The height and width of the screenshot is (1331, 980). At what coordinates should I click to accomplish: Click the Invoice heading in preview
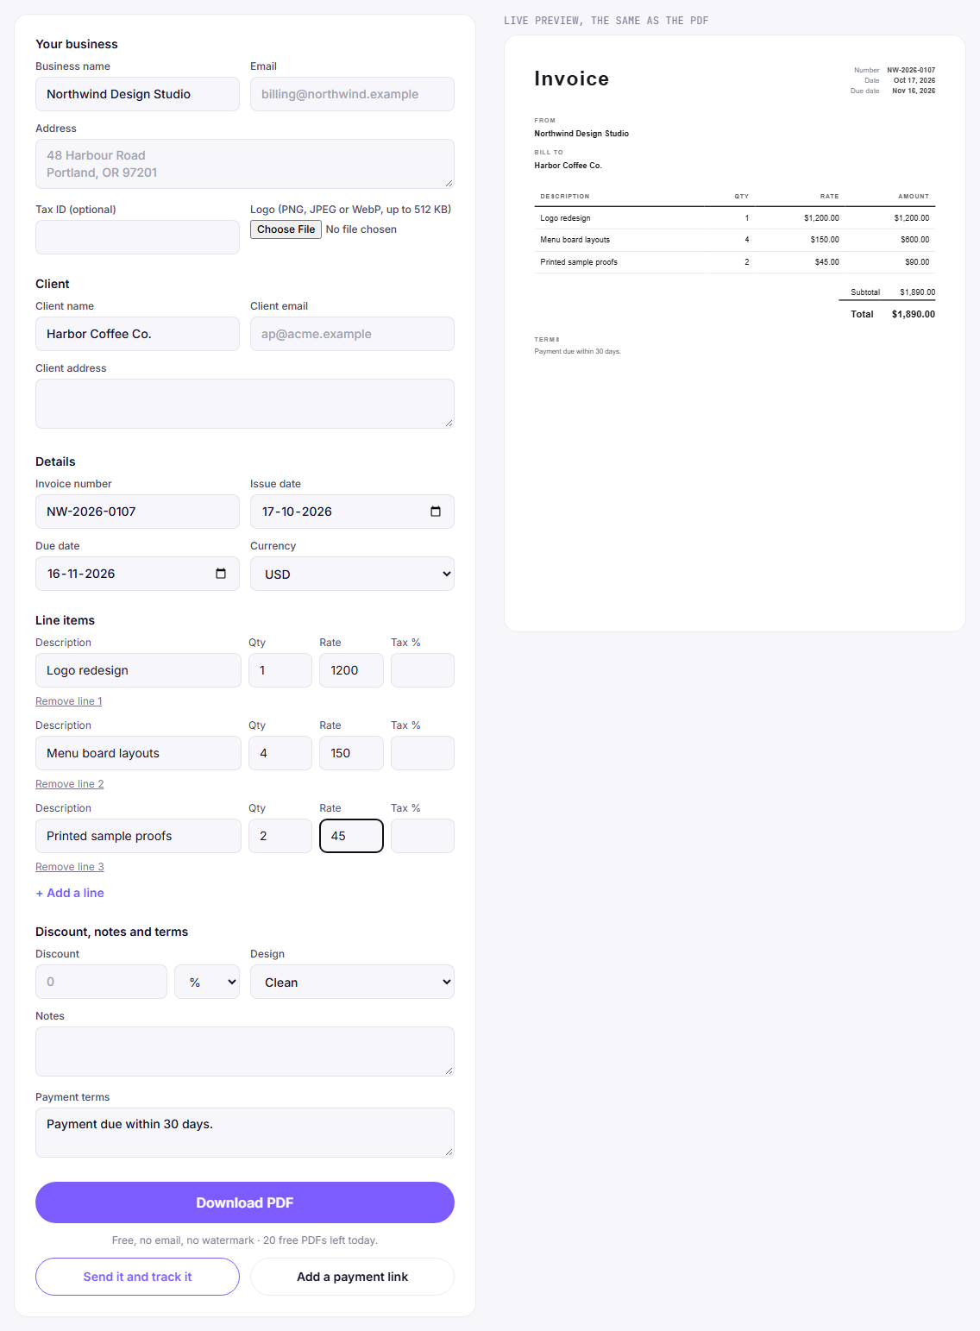(x=571, y=78)
